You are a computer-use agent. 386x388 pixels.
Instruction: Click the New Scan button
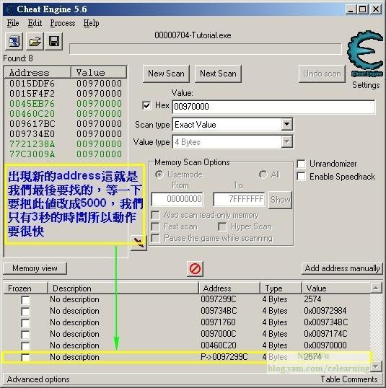coord(166,74)
